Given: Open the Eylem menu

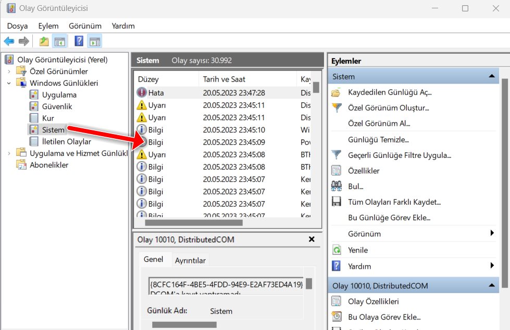Looking at the screenshot, I should [x=48, y=26].
